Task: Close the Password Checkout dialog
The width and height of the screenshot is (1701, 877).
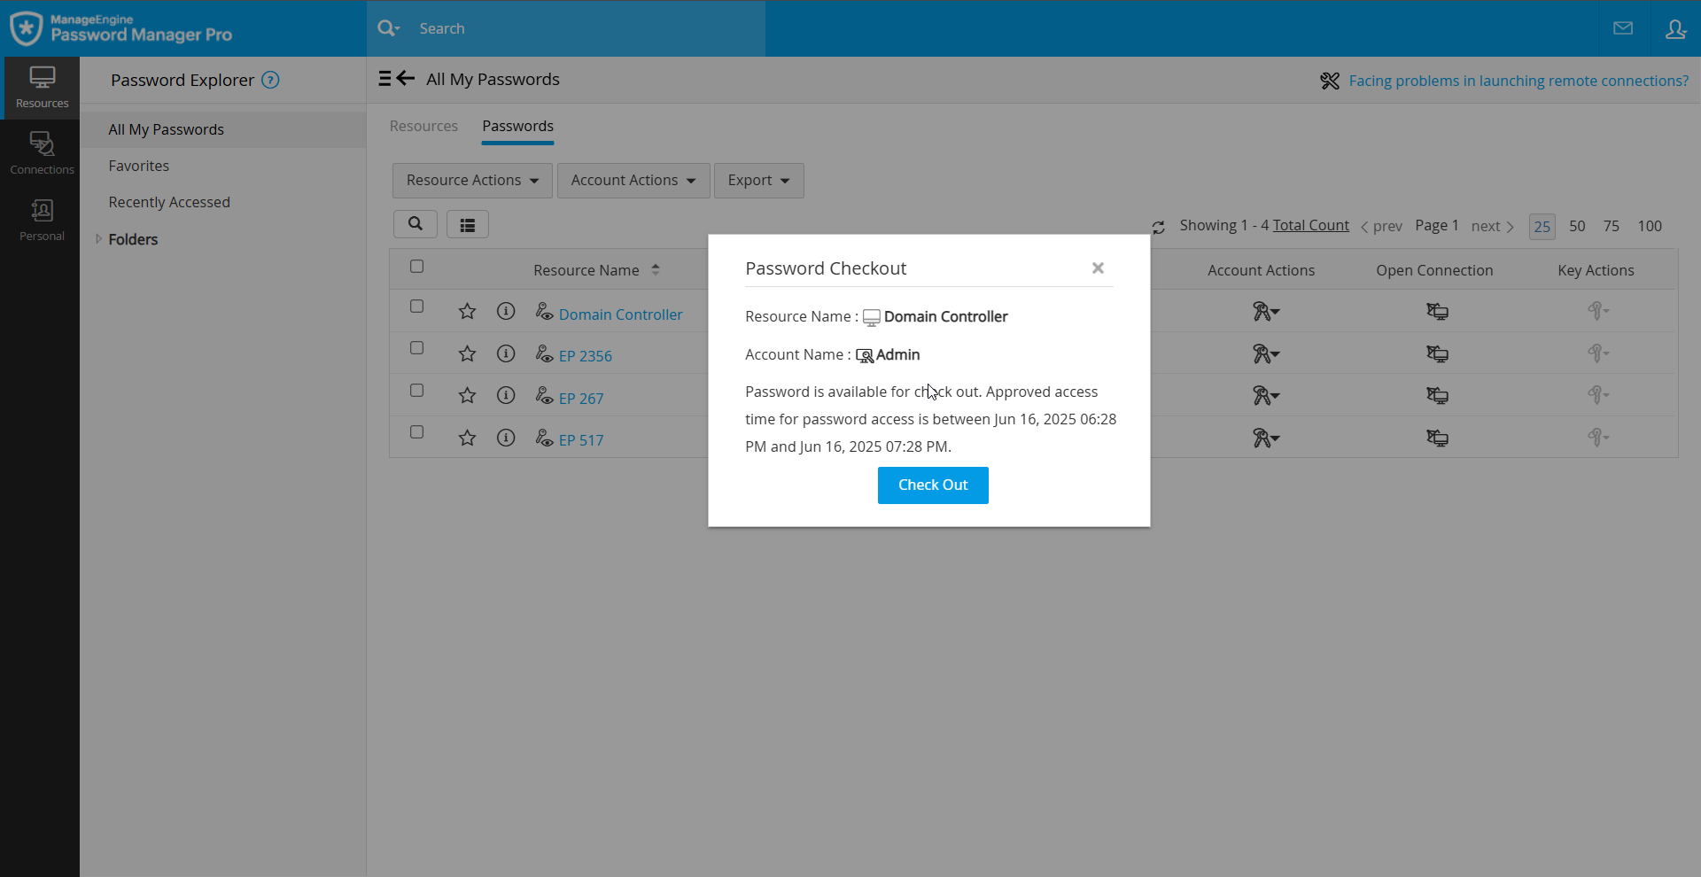Action: point(1098,268)
